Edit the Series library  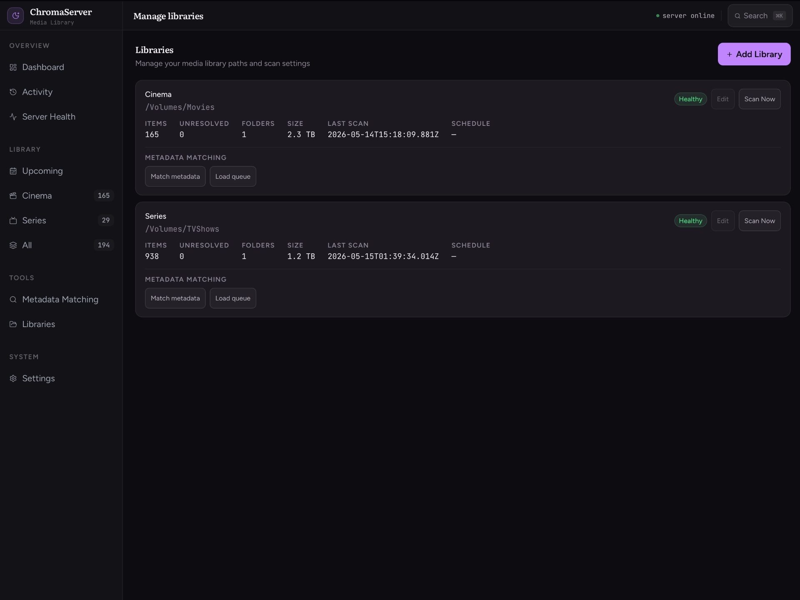coord(722,221)
